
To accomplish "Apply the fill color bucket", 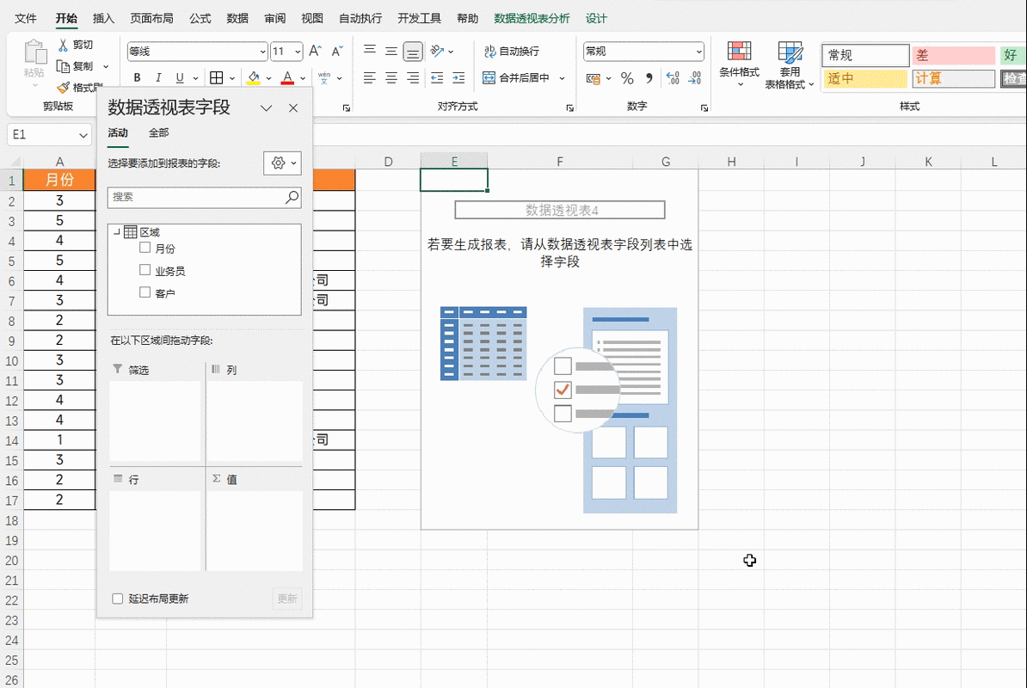I will pyautogui.click(x=254, y=78).
